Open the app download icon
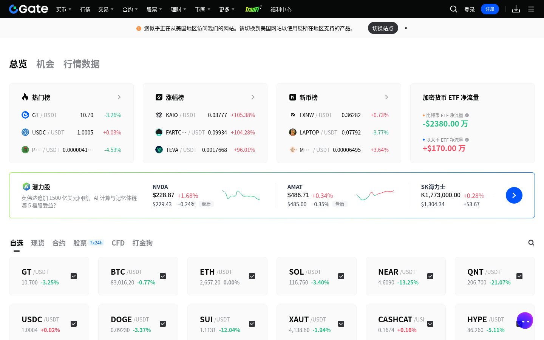544x340 pixels. pos(516,9)
